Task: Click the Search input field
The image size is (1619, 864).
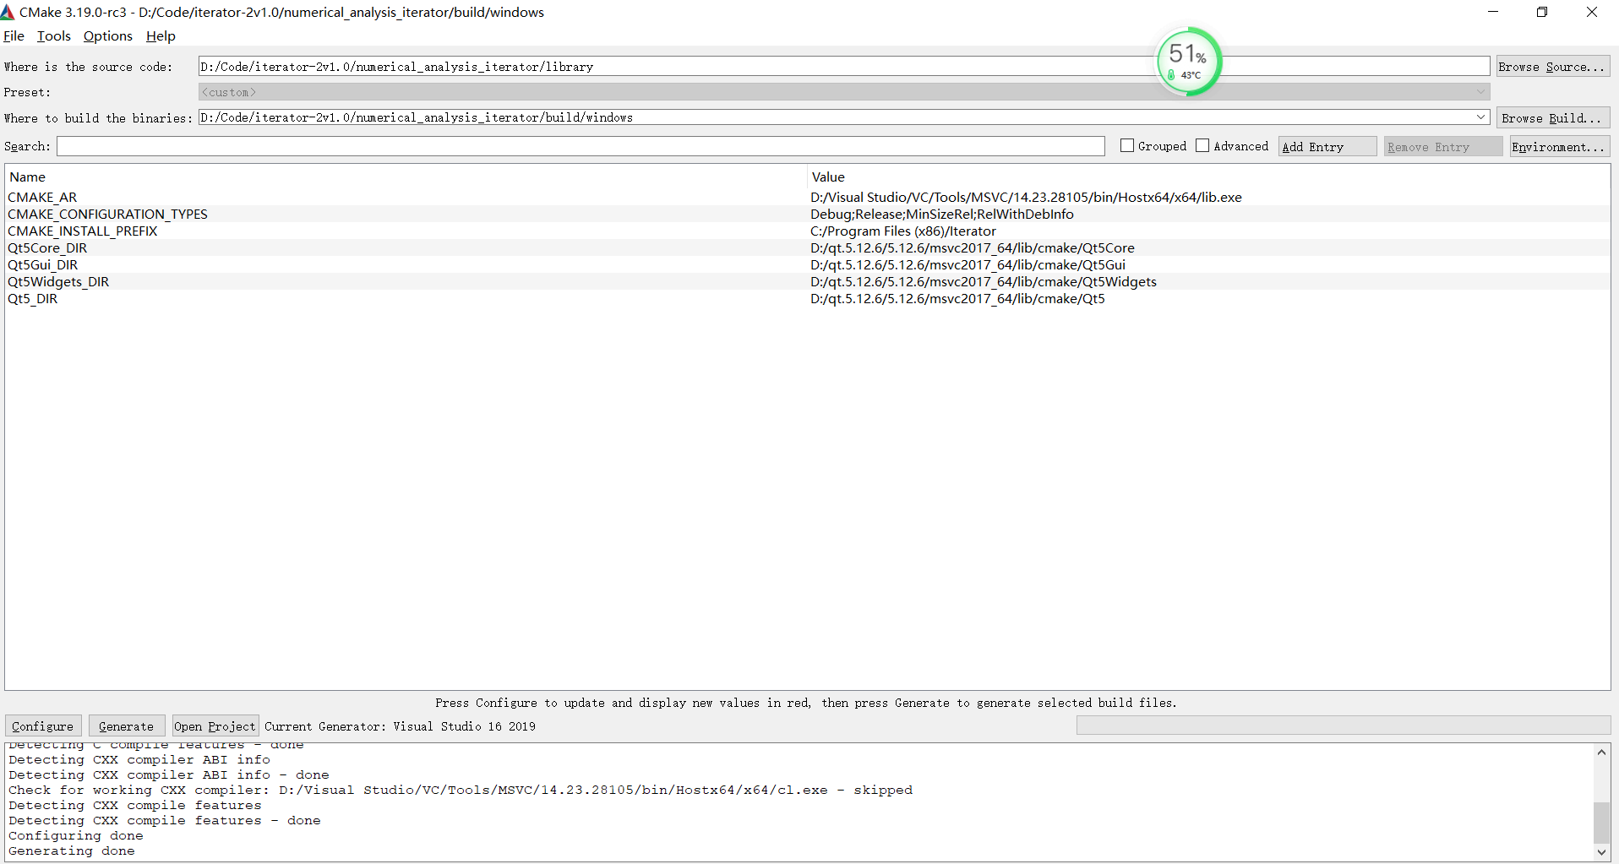Action: tap(581, 146)
